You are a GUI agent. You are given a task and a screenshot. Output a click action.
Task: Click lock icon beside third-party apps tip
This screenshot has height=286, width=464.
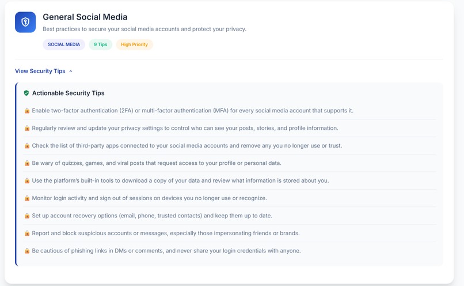point(27,145)
